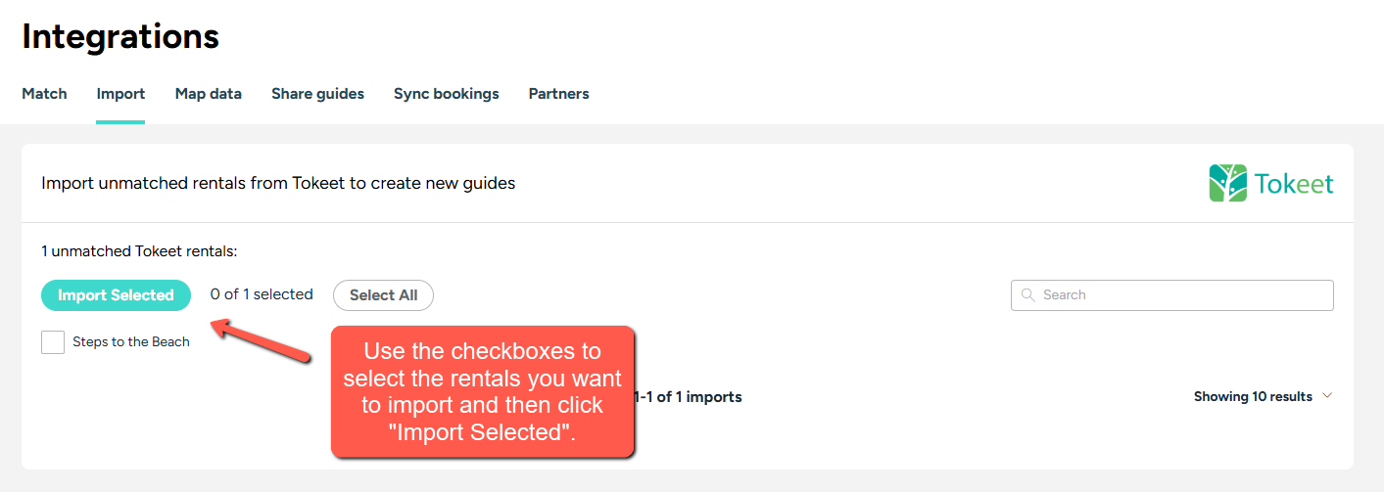Open the Sync bookings tab
Image resolution: width=1384 pixels, height=492 pixels.
pyautogui.click(x=446, y=94)
